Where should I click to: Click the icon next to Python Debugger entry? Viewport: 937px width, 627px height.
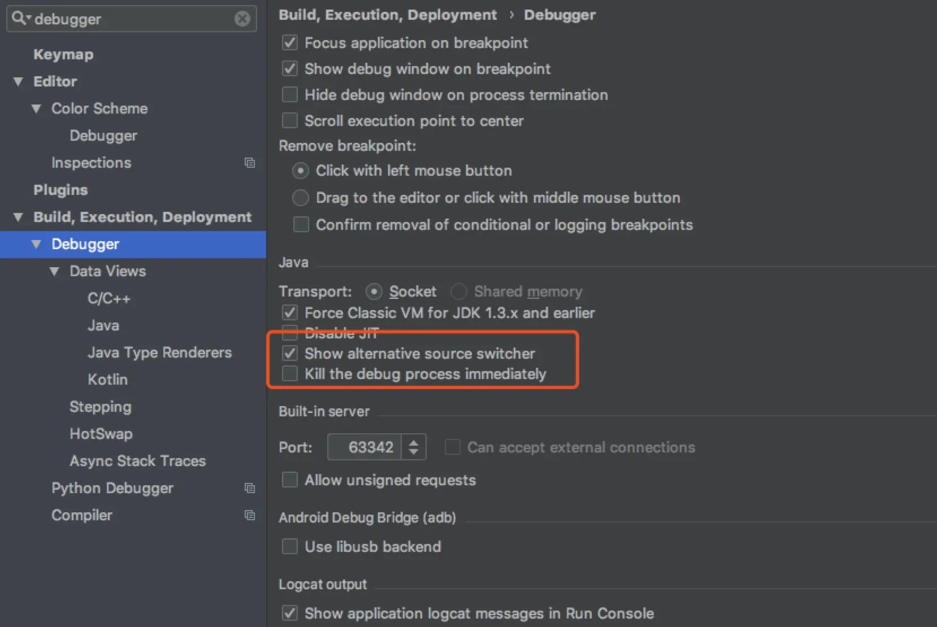pyautogui.click(x=250, y=488)
